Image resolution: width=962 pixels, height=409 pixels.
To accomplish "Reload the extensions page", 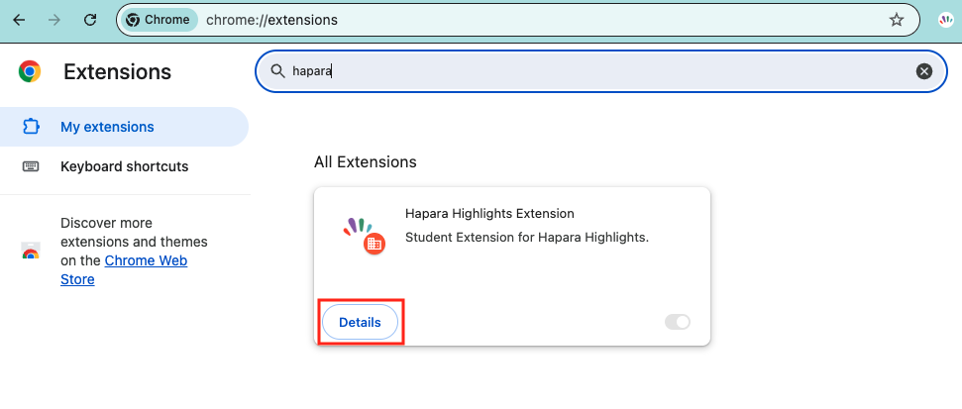I will tap(90, 20).
